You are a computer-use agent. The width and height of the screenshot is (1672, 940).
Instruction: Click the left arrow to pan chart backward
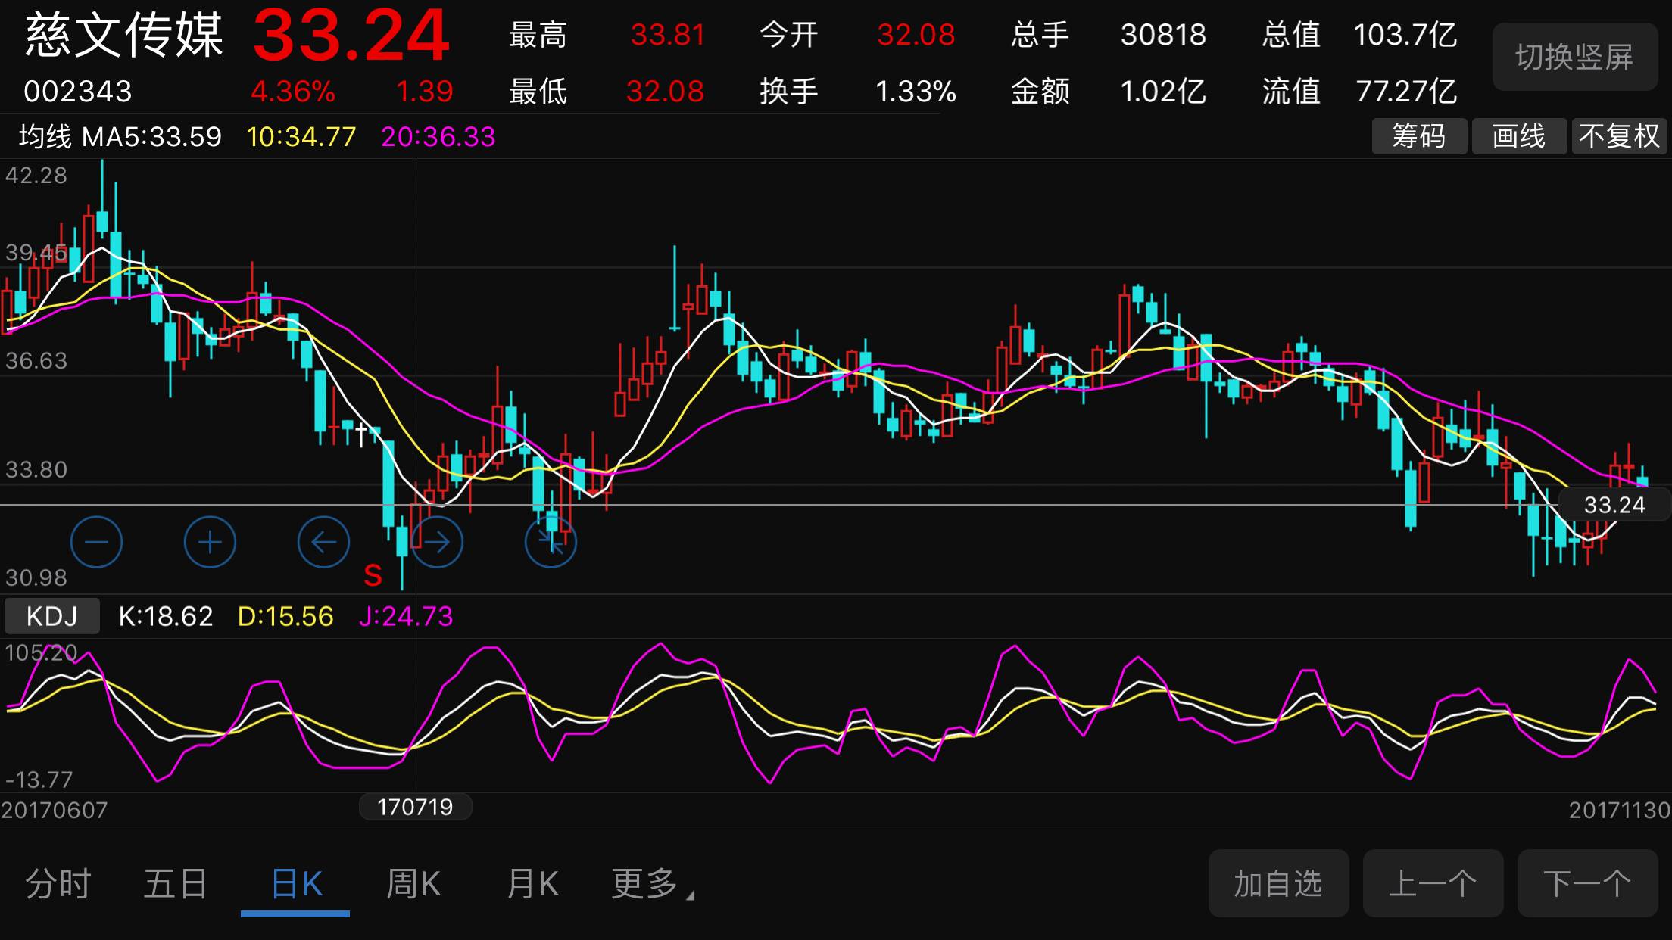pos(324,542)
